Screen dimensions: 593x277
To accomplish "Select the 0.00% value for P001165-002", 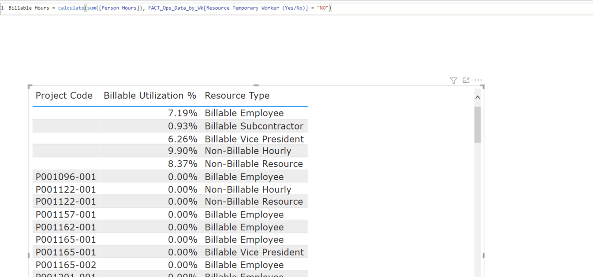I will pos(183,265).
